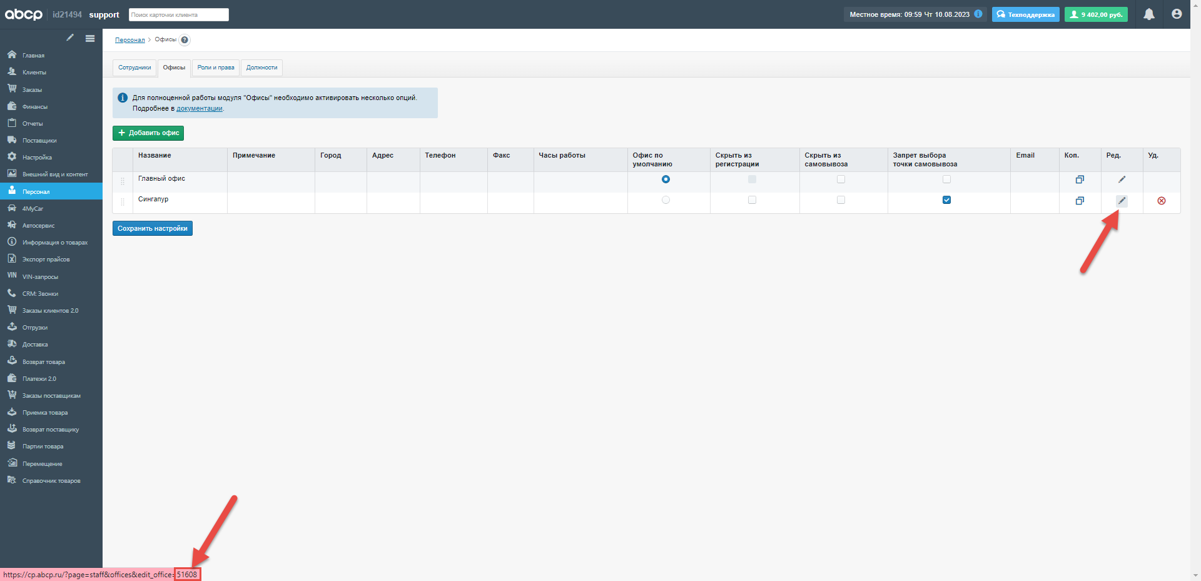This screenshot has height=581, width=1201.
Task: Edit the Главный офис entry
Action: (1122, 179)
